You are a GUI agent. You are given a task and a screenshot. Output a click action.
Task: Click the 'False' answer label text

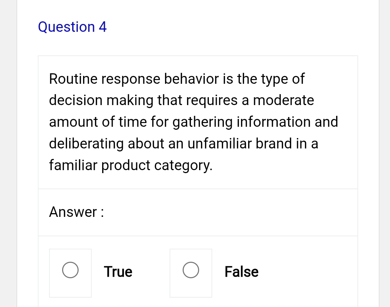pos(241,271)
